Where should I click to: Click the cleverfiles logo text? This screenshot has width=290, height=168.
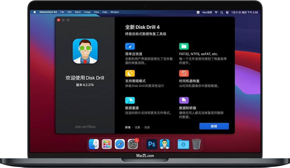click(x=85, y=127)
